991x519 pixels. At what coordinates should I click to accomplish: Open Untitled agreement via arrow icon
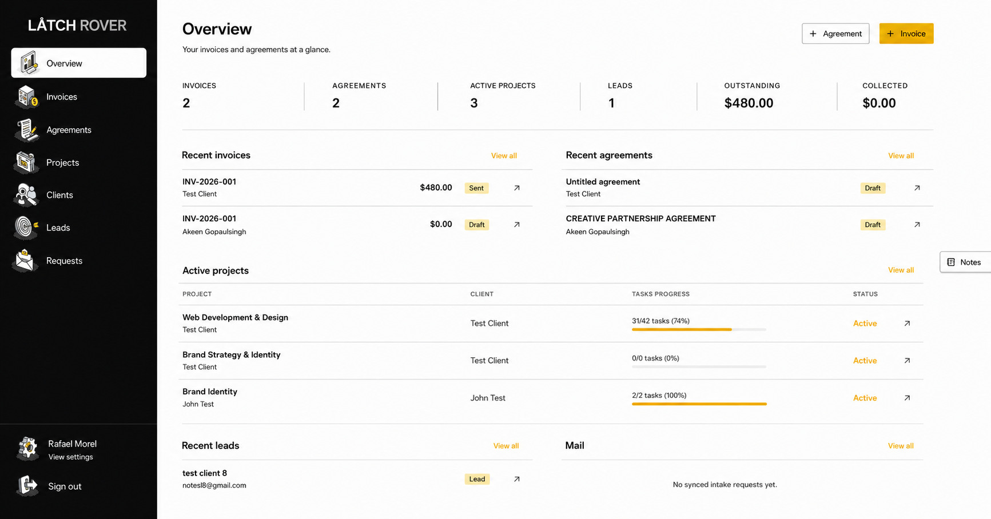(917, 188)
